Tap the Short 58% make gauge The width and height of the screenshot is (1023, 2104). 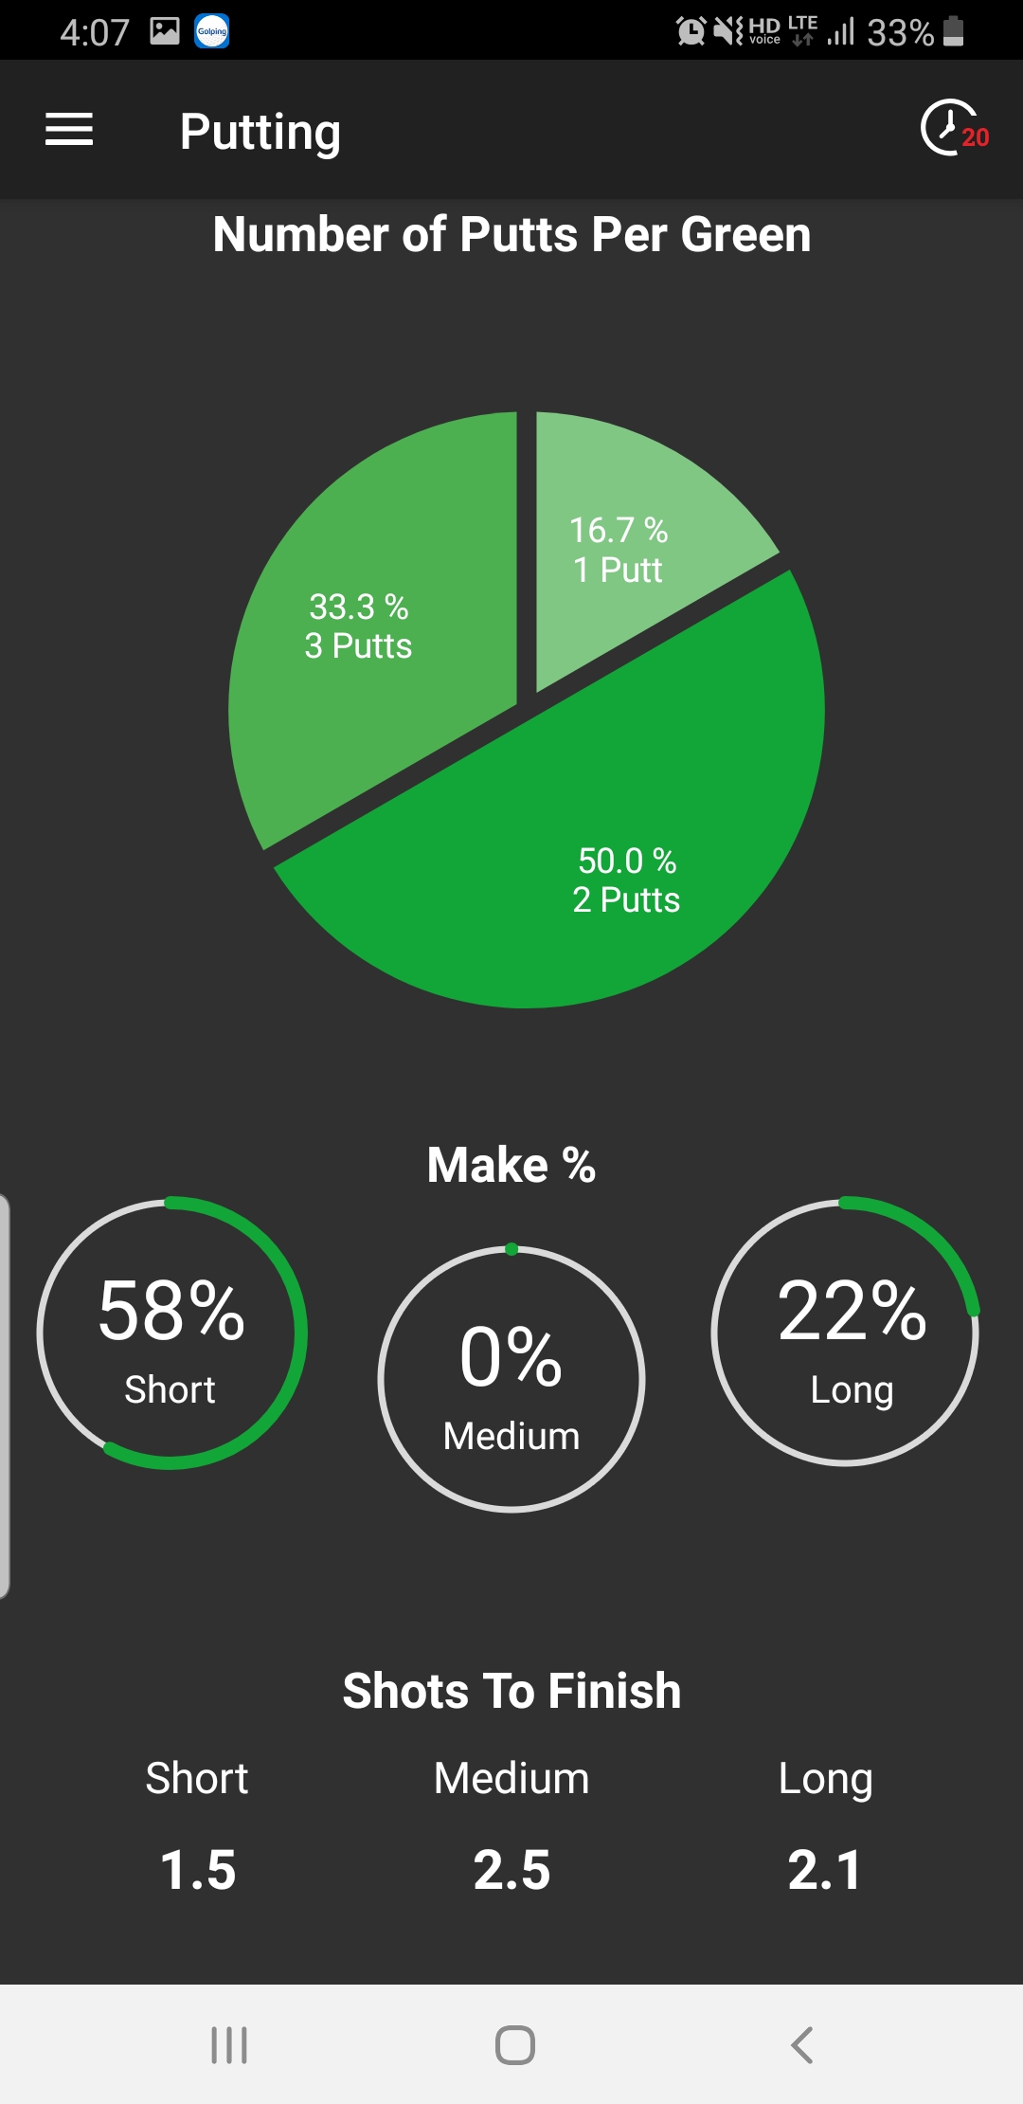pyautogui.click(x=171, y=1333)
